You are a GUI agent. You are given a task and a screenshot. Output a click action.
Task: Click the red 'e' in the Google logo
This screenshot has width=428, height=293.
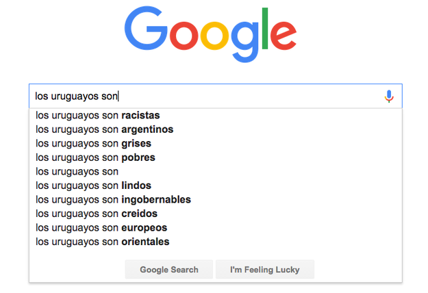(284, 36)
